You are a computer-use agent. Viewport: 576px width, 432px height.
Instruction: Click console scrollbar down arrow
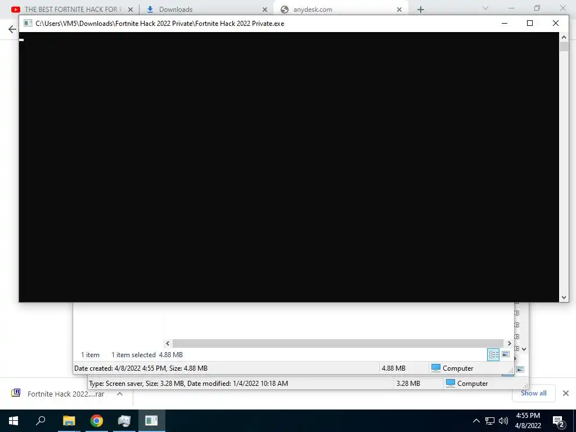pyautogui.click(x=564, y=298)
